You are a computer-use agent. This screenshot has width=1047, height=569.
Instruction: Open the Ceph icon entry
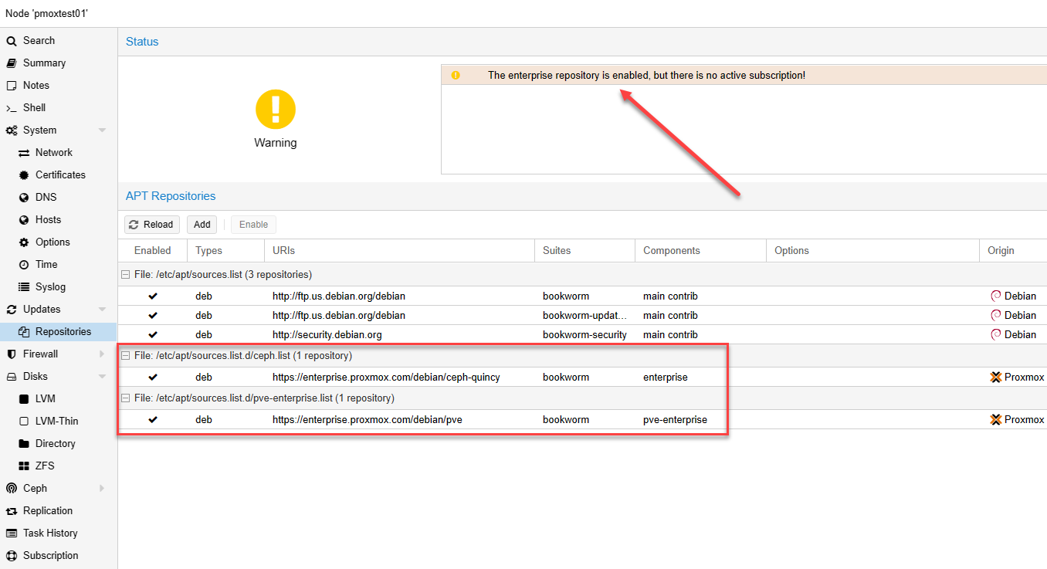pyautogui.click(x=12, y=489)
